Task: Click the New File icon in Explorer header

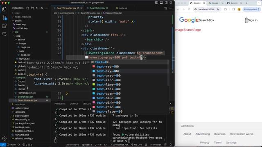Action: pyautogui.click(x=27, y=8)
